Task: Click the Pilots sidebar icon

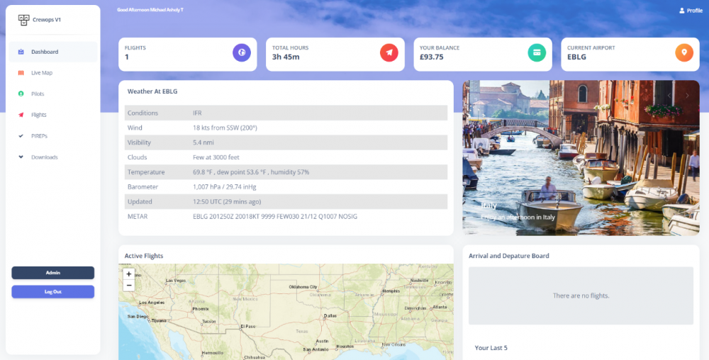Action: click(21, 94)
